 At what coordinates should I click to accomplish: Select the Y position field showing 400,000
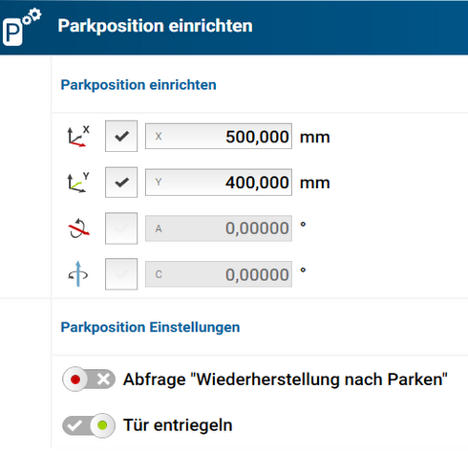(219, 183)
